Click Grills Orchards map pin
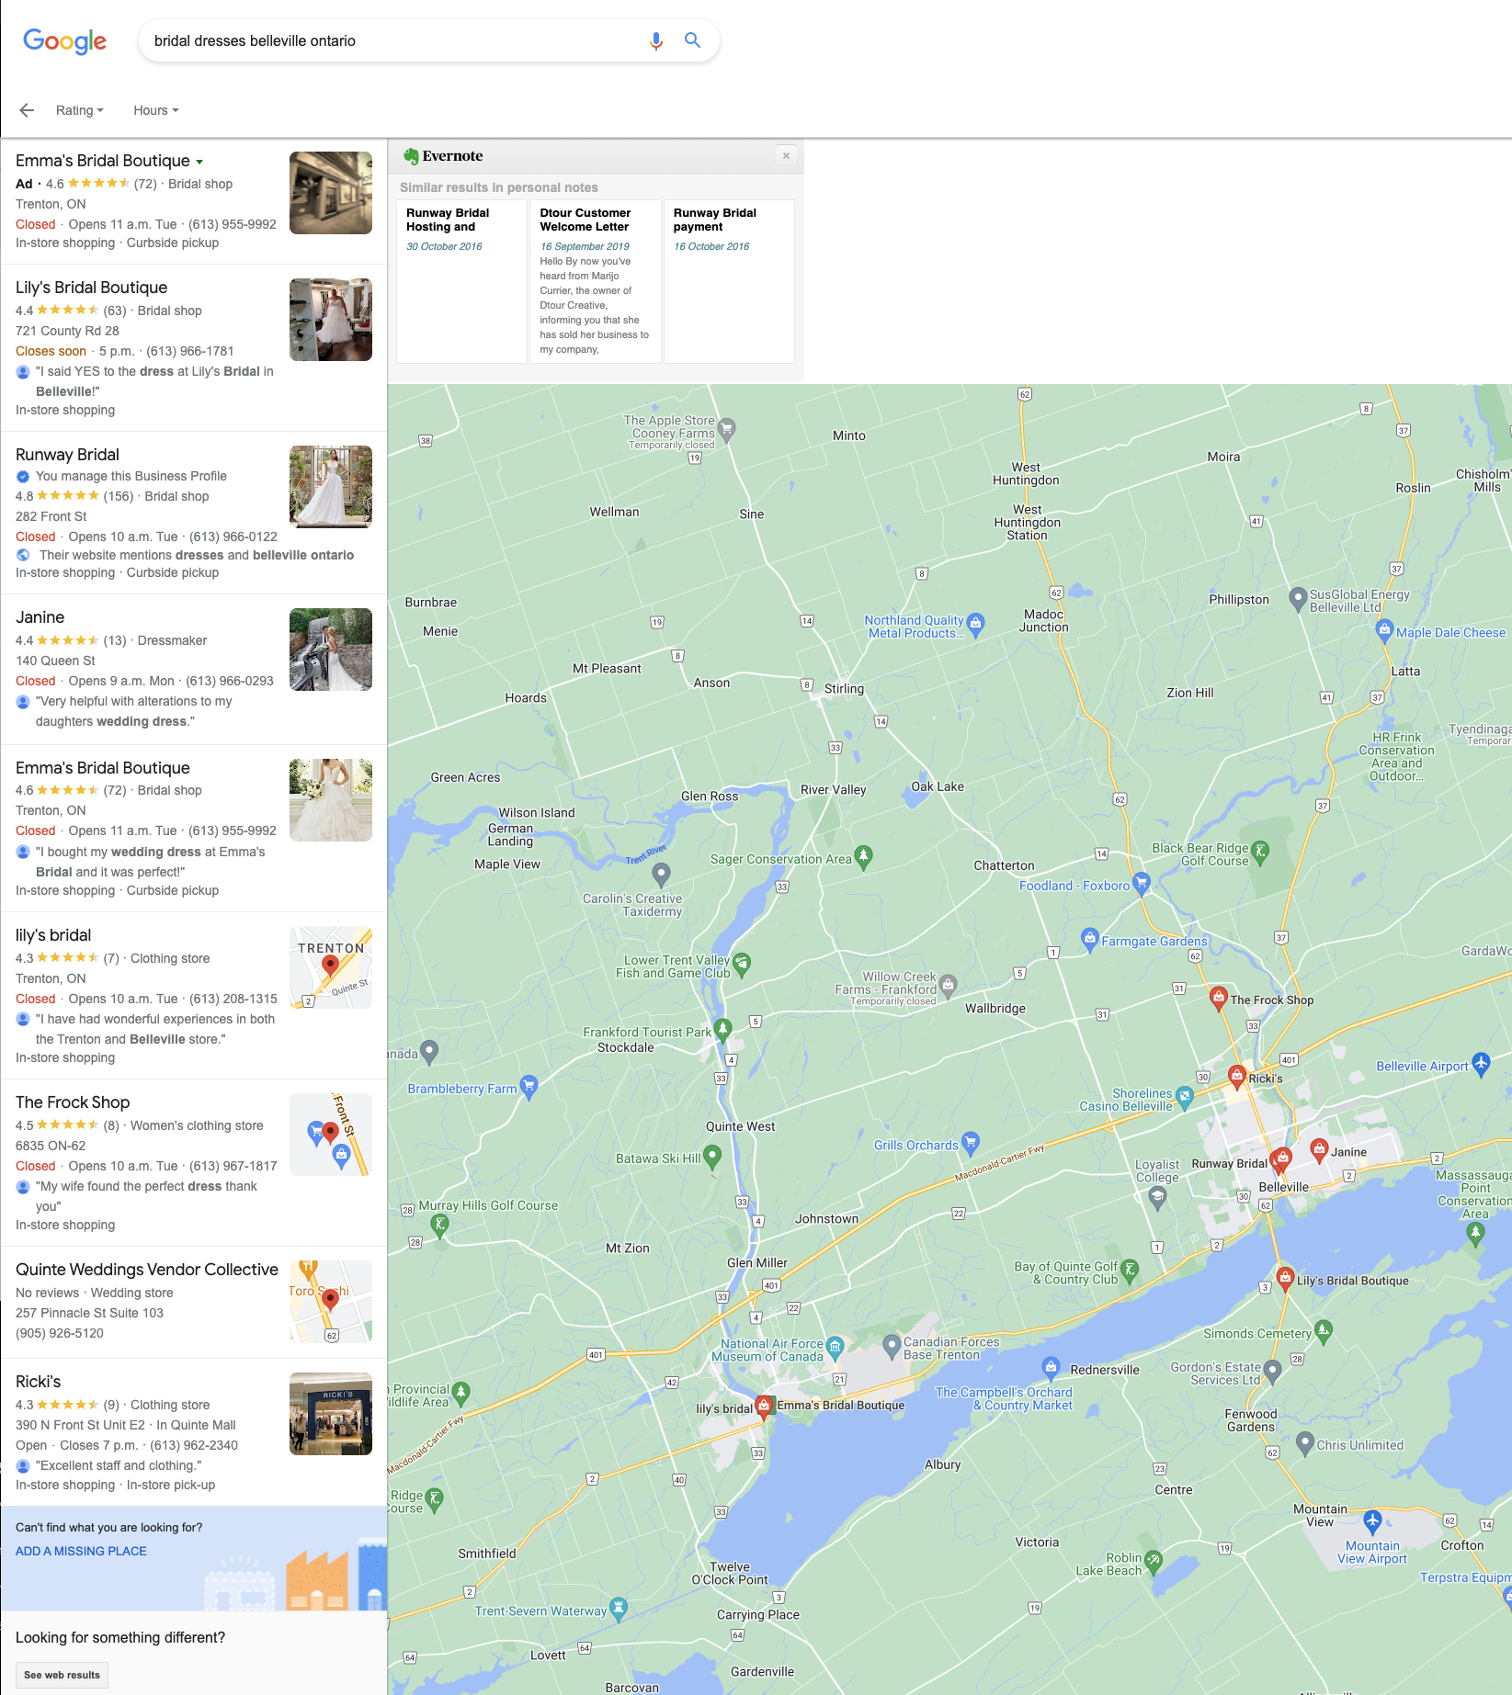The image size is (1512, 1695). (971, 1143)
